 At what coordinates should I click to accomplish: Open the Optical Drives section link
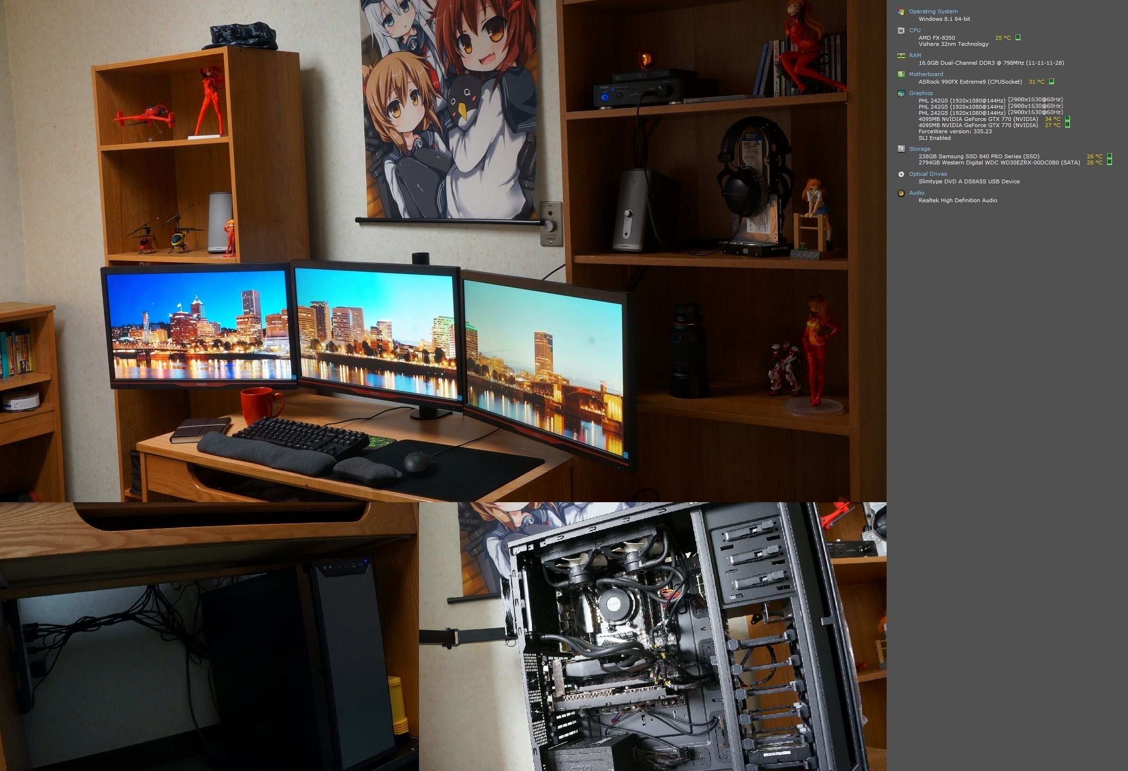tap(928, 174)
